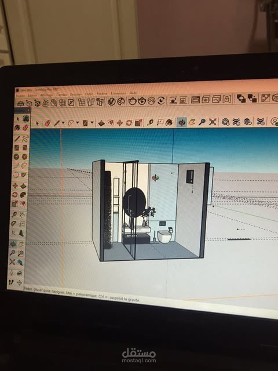Close the floating left tool panel

pyautogui.click(x=28, y=110)
